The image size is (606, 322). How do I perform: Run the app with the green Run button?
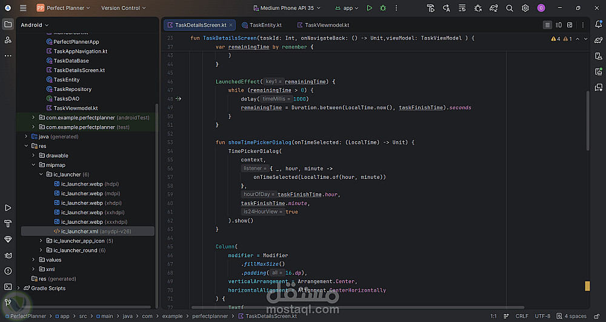(x=369, y=8)
